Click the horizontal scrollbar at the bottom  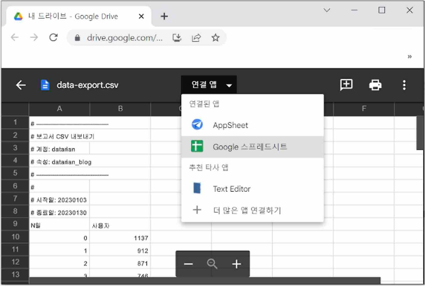(205, 281)
